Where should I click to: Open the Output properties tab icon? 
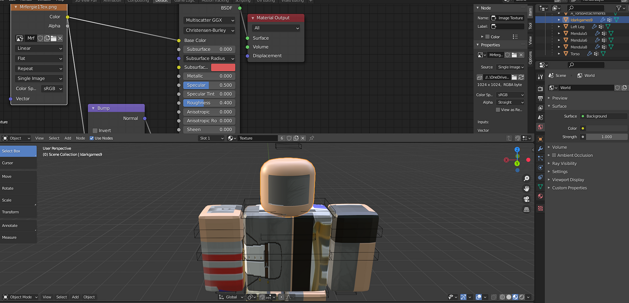click(x=540, y=98)
